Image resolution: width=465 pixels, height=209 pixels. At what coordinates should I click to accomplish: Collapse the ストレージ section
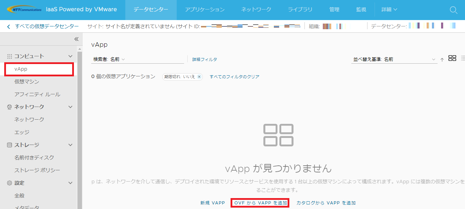click(x=70, y=145)
